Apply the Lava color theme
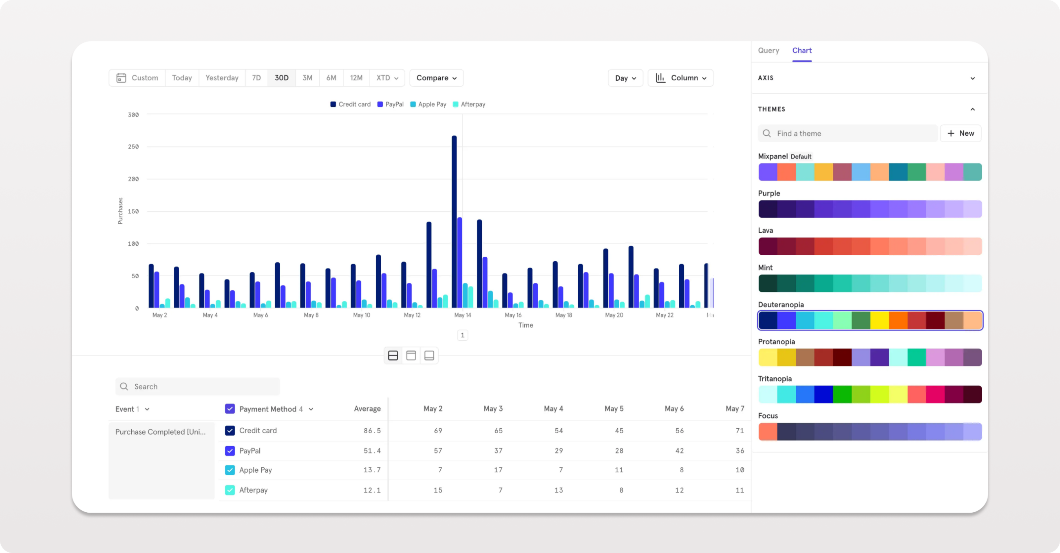Screen dimensions: 1060x553 870,246
